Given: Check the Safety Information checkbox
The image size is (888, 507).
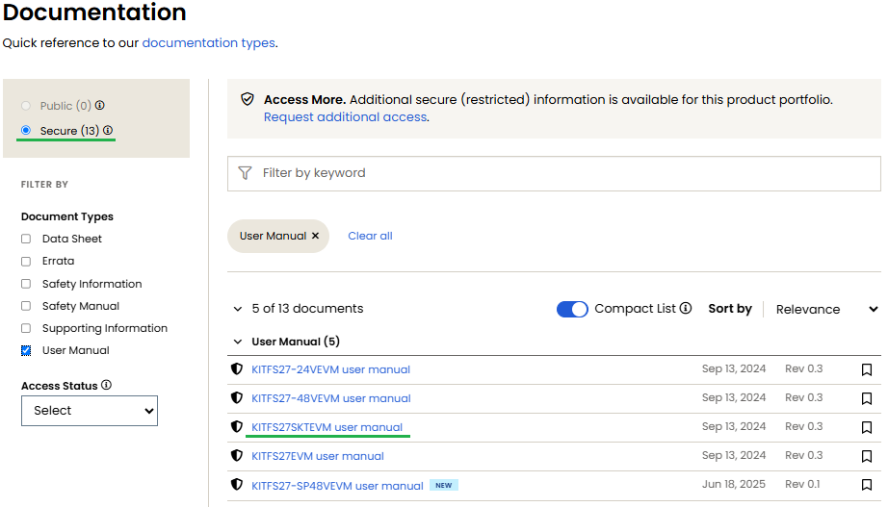Looking at the screenshot, I should (x=26, y=284).
